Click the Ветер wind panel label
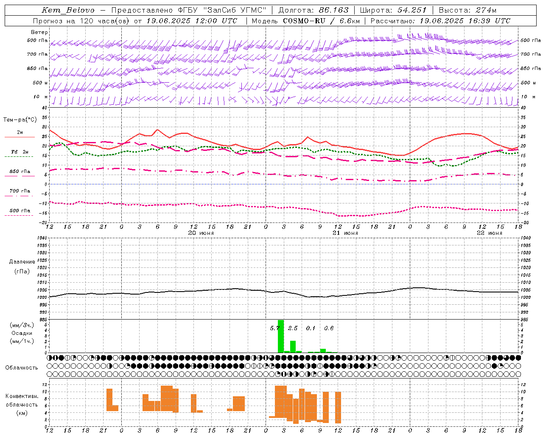The height and width of the screenshot is (434, 543). pyautogui.click(x=39, y=32)
